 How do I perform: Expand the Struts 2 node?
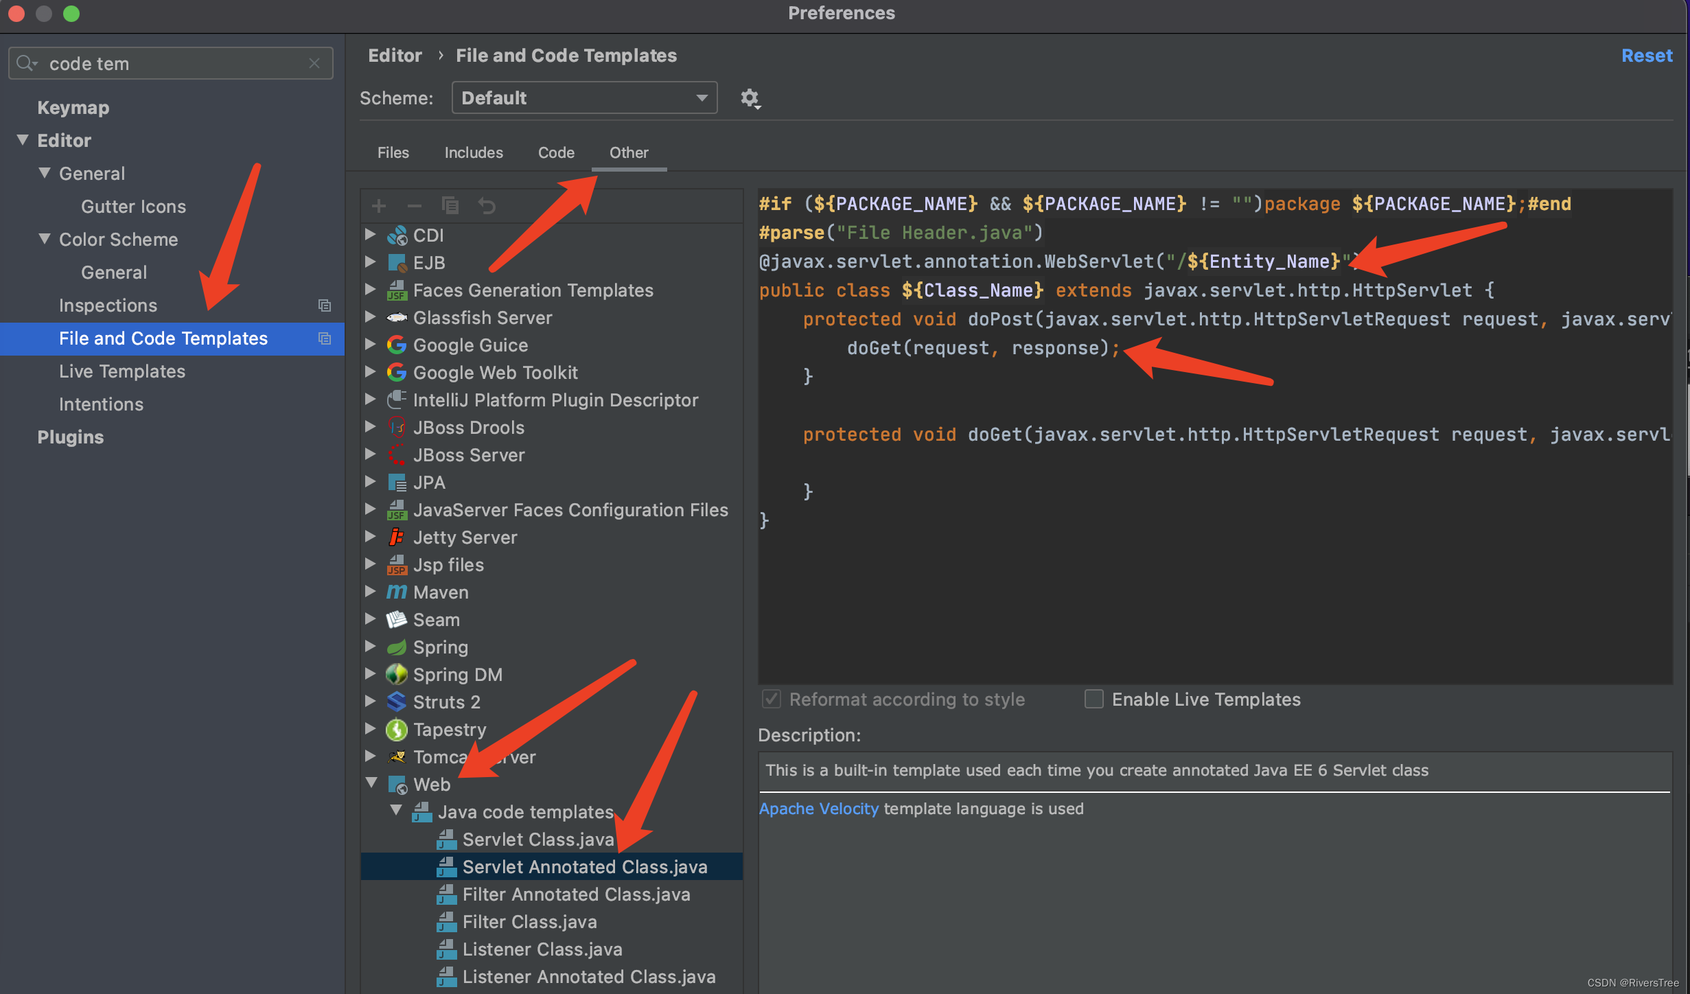point(371,701)
